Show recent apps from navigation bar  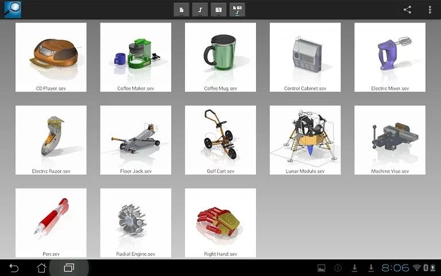69,267
